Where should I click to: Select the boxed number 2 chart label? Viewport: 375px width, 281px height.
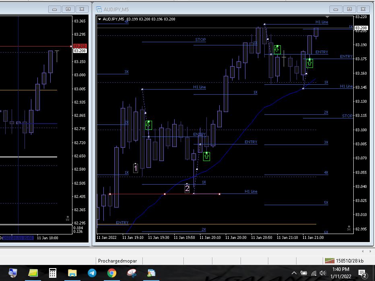pyautogui.click(x=187, y=188)
